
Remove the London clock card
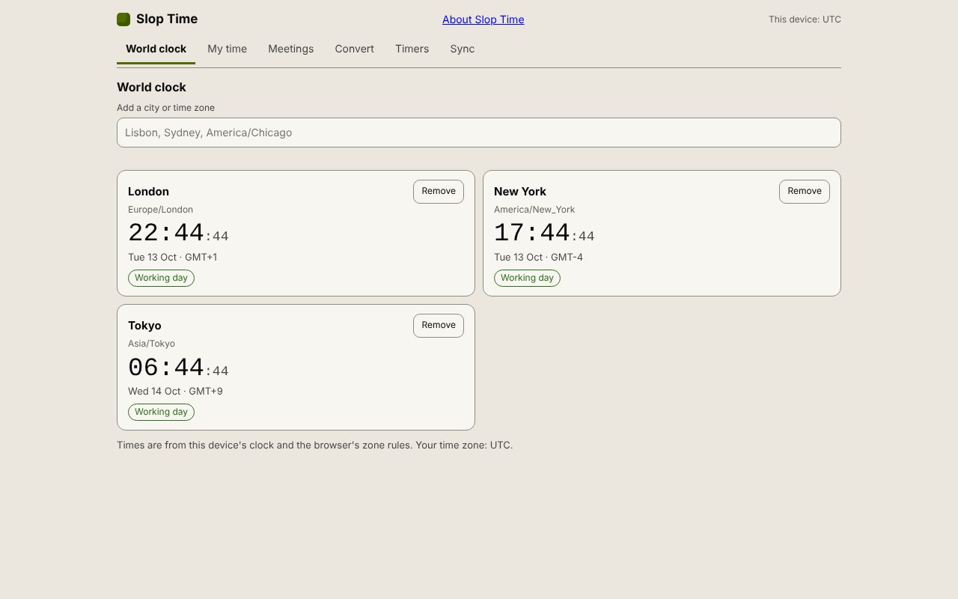coord(439,191)
